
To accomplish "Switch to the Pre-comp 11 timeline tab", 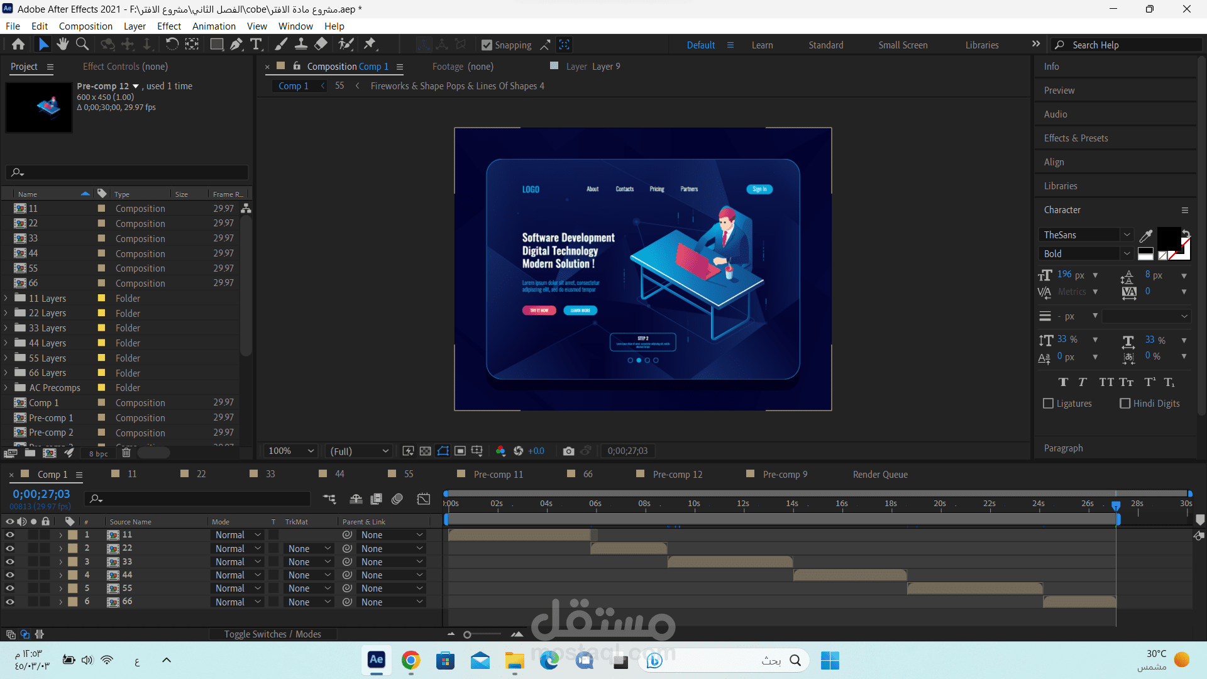I will [x=498, y=475].
